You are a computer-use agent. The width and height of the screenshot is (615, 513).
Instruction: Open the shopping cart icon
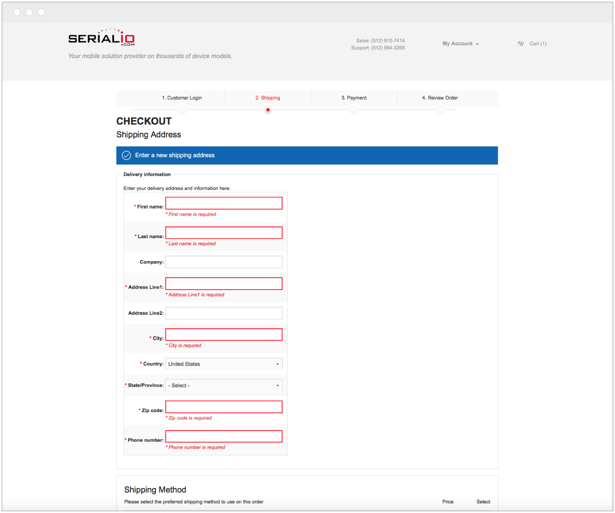click(x=521, y=44)
